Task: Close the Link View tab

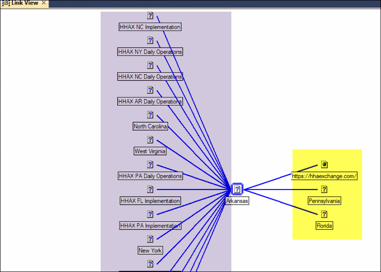Action: click(x=43, y=3)
